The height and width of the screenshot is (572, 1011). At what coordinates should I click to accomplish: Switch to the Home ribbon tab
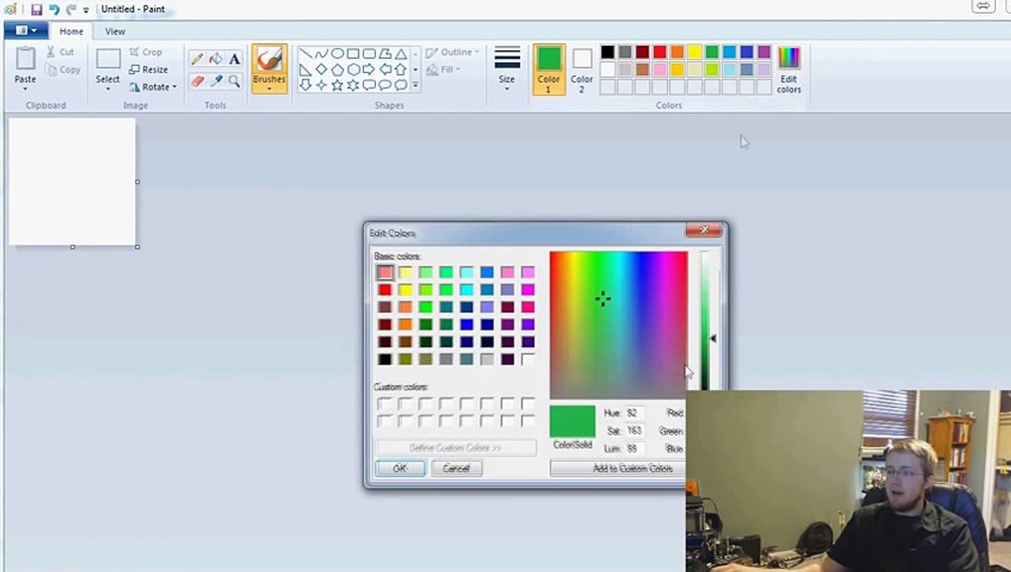[71, 32]
